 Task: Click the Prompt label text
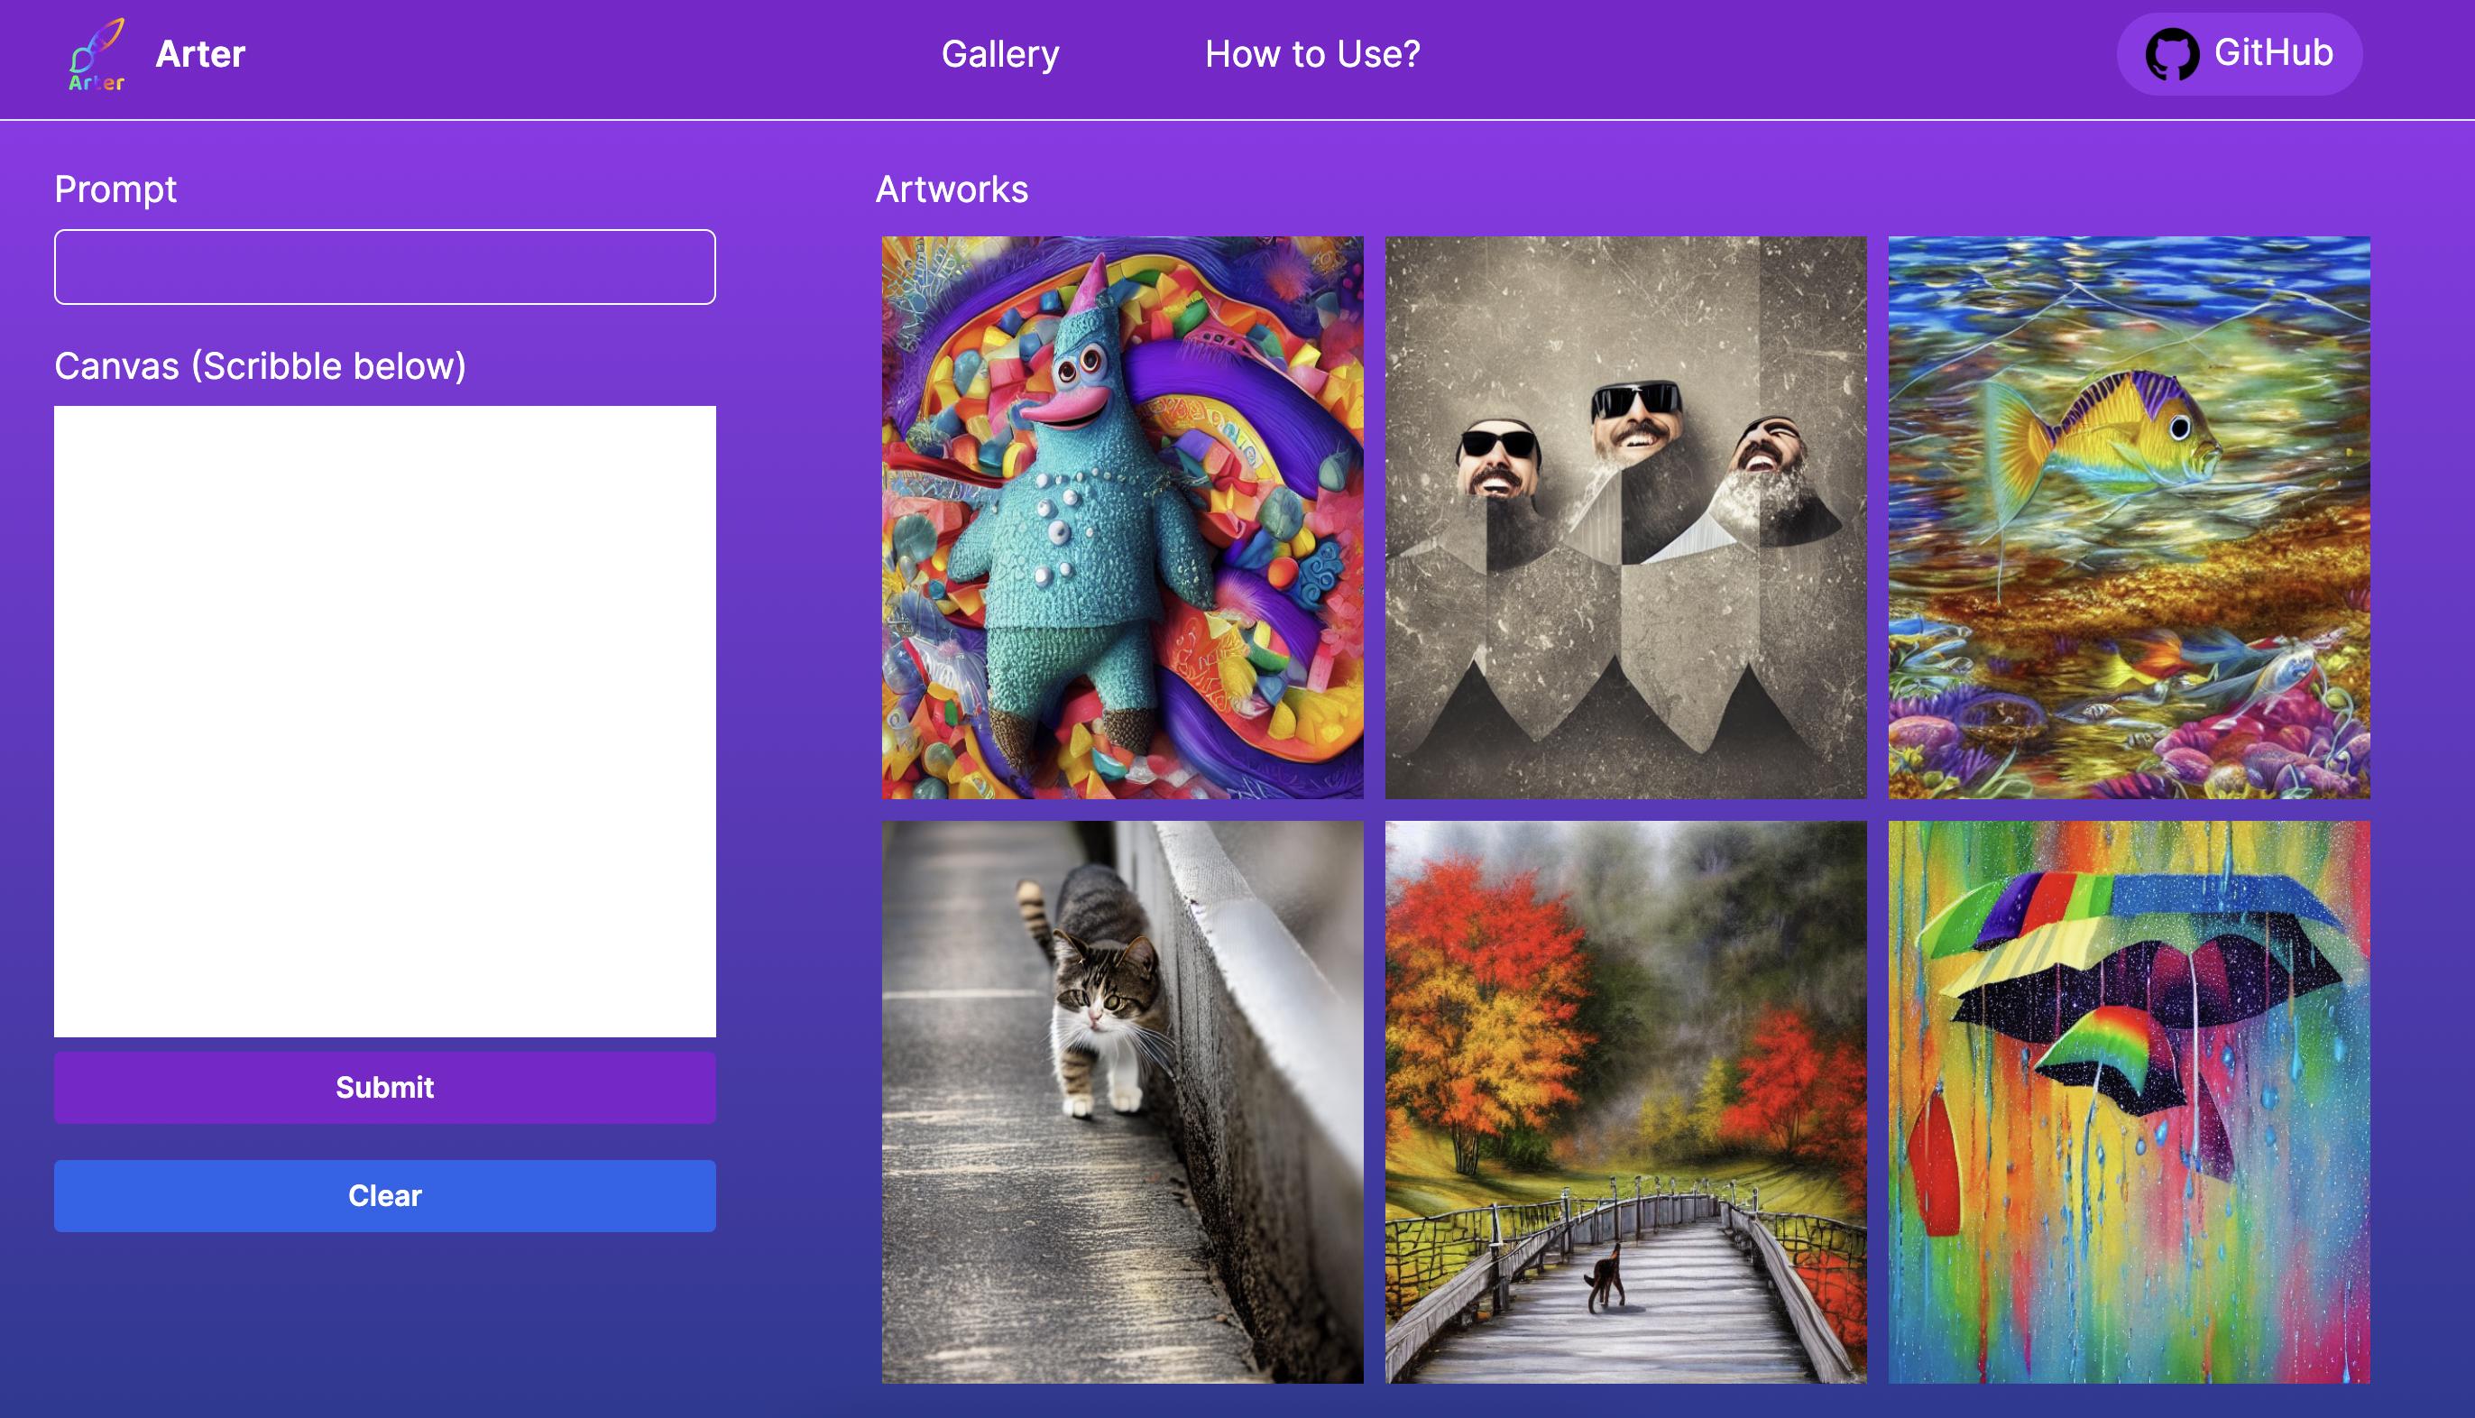(115, 189)
